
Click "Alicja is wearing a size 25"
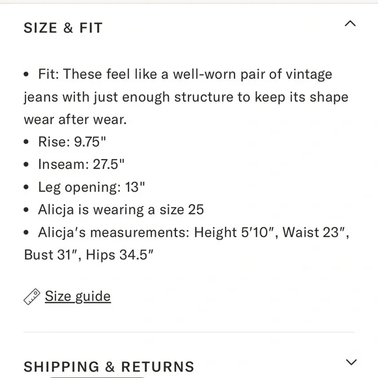click(x=121, y=209)
